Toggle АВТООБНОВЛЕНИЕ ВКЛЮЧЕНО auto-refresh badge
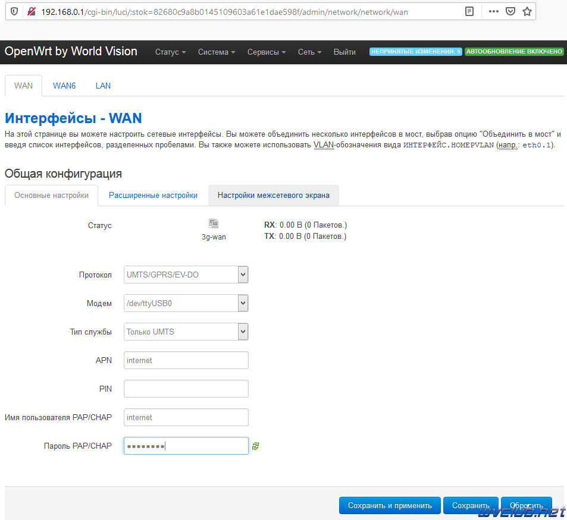This screenshot has height=520, width=567. [x=514, y=52]
